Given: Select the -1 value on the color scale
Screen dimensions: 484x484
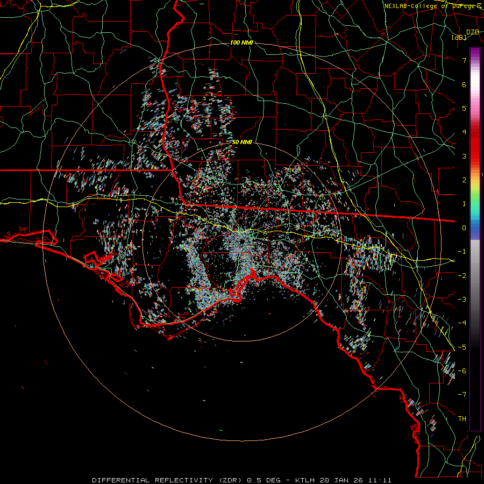Looking at the screenshot, I should tap(462, 252).
